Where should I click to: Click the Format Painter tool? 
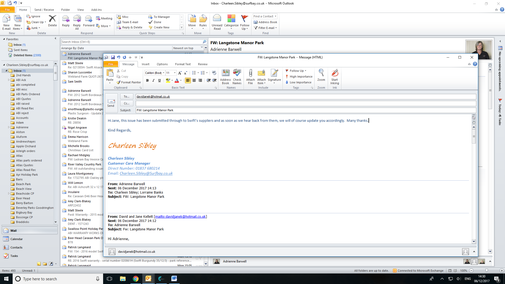pyautogui.click(x=129, y=82)
